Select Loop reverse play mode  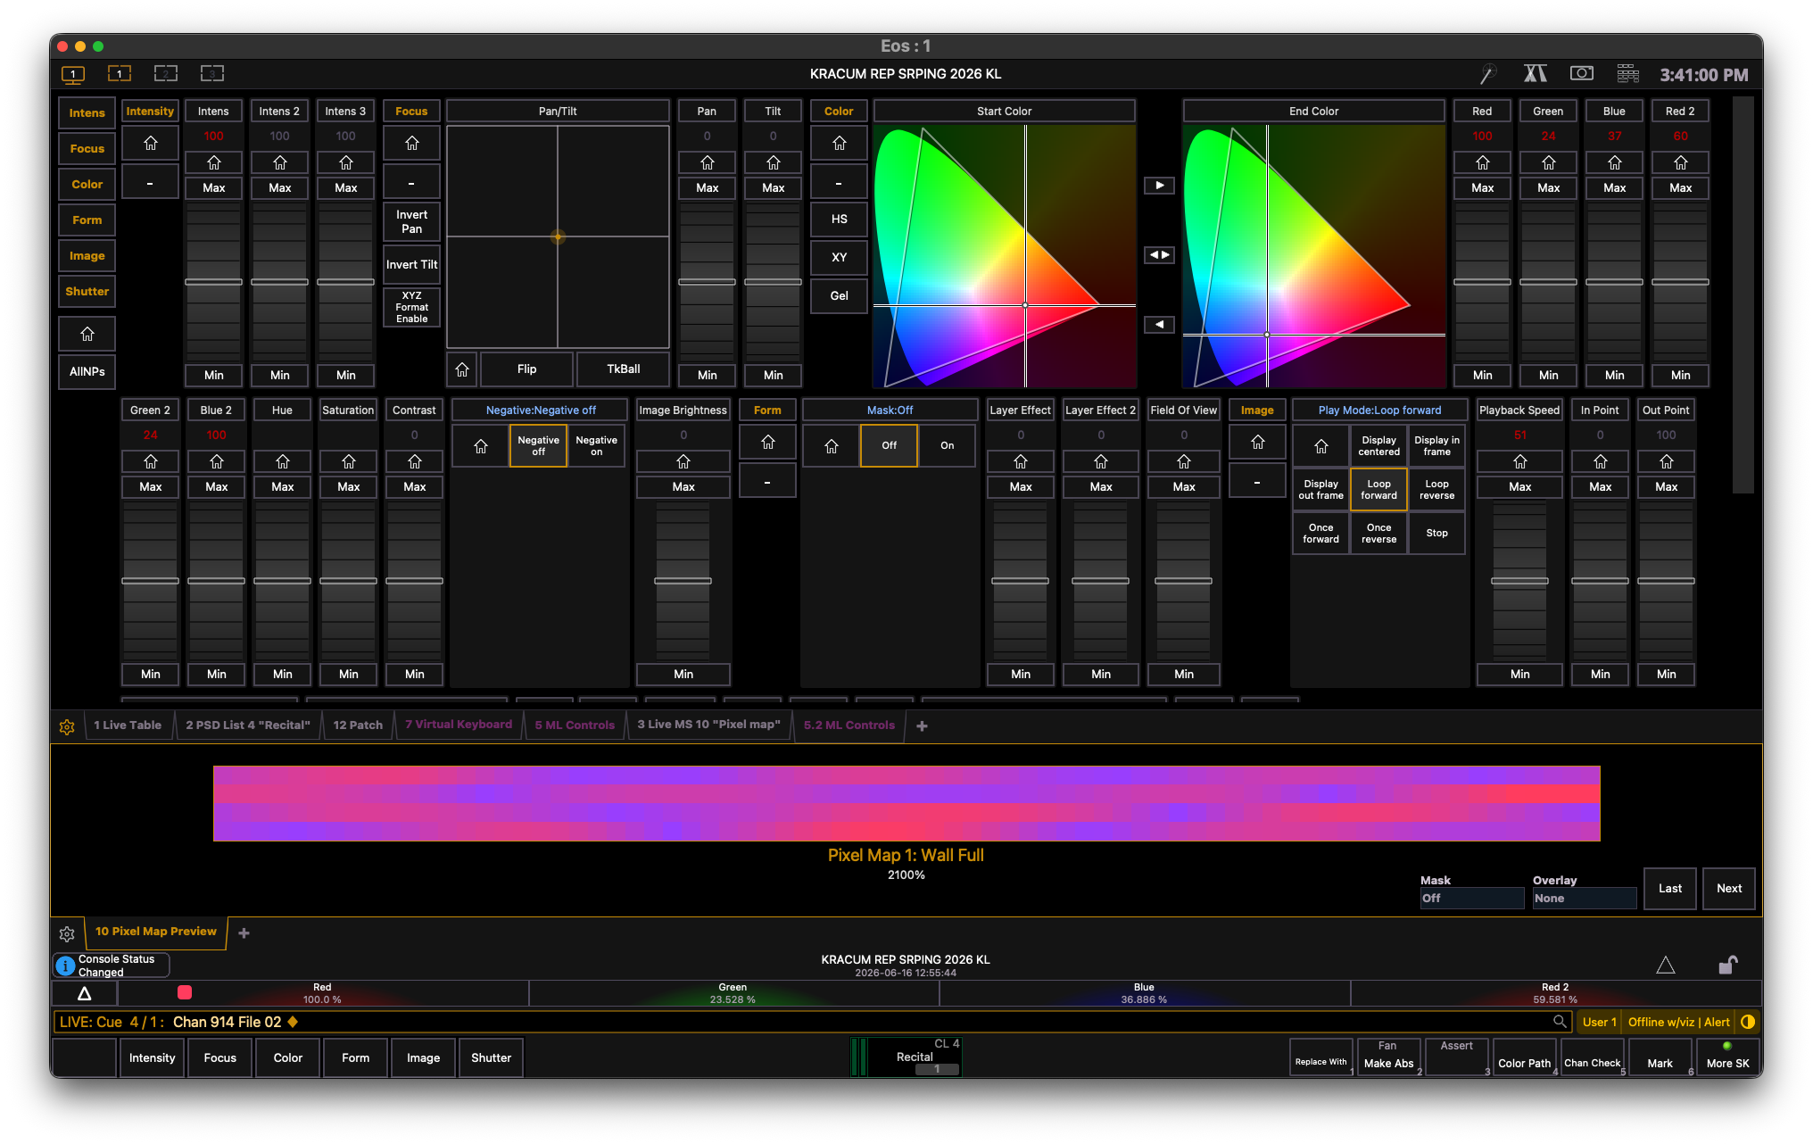coord(1436,489)
